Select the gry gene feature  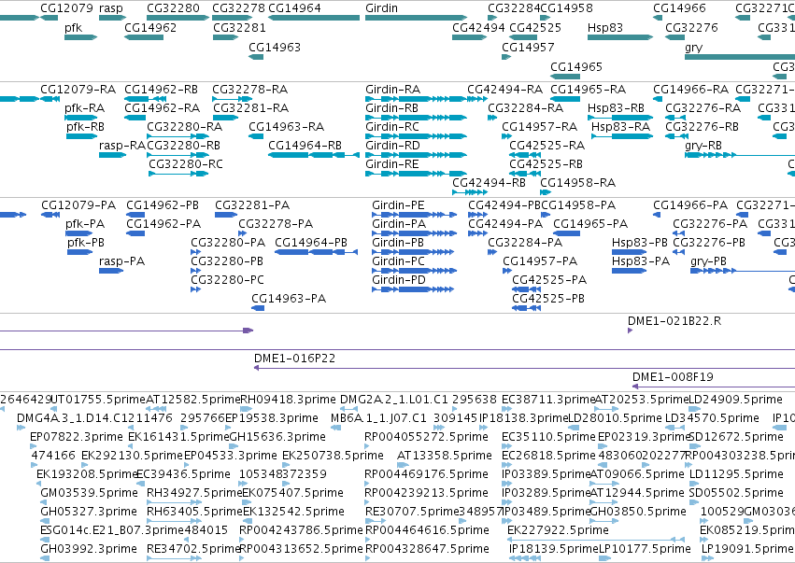click(740, 57)
